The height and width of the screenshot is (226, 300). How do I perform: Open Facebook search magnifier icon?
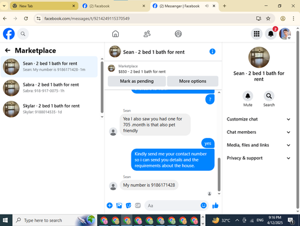(x=23, y=34)
